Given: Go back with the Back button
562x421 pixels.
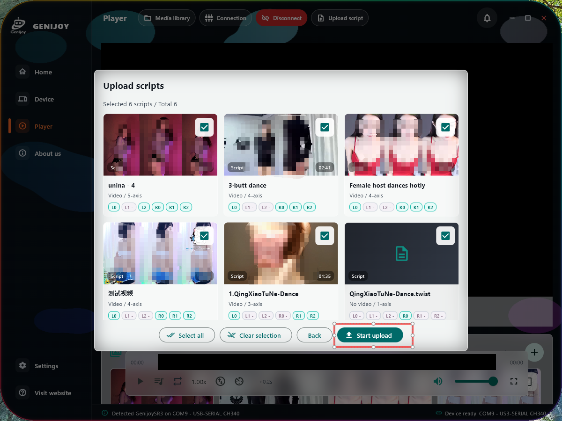Looking at the screenshot, I should point(315,335).
